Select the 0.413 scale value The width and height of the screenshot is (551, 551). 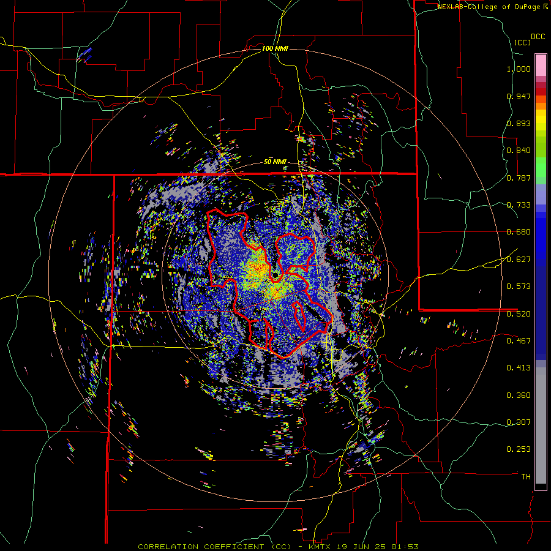[519, 368]
